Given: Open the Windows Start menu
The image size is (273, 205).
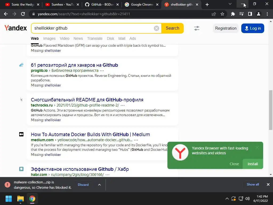Looking at the screenshot, I should (9, 199).
